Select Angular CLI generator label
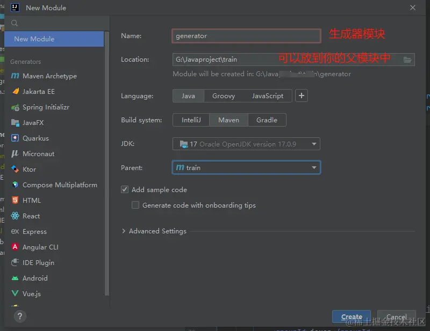The height and width of the screenshot is (331, 430). 40,247
